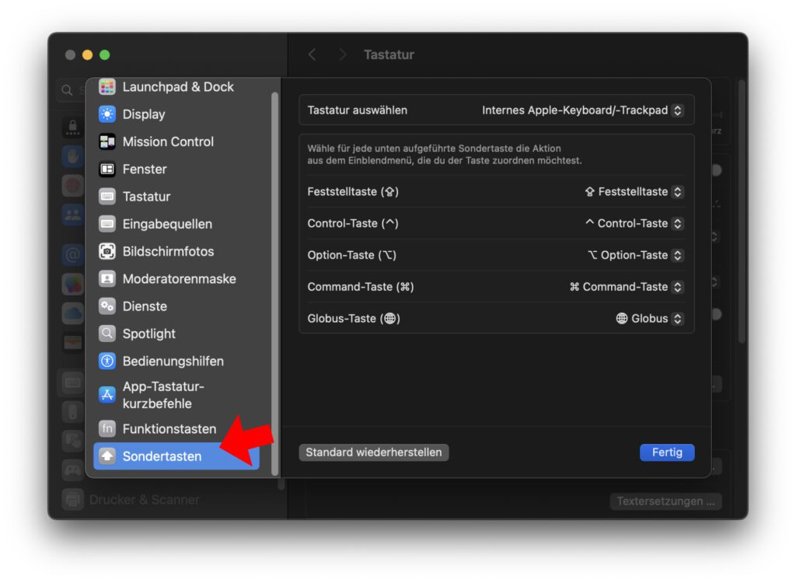The width and height of the screenshot is (796, 583).
Task: Select the Launchpad & Dock icon
Action: pos(106,86)
